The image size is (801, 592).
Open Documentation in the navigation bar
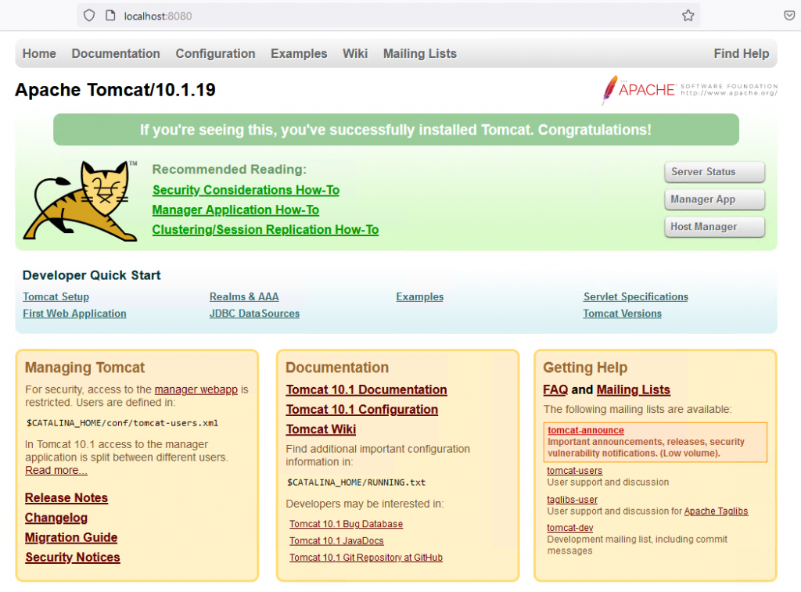[116, 54]
